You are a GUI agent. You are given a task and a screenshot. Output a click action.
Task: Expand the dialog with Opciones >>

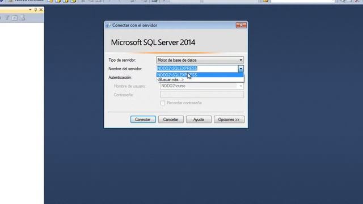229,120
